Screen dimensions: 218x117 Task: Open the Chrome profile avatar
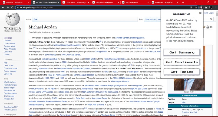(210, 8)
